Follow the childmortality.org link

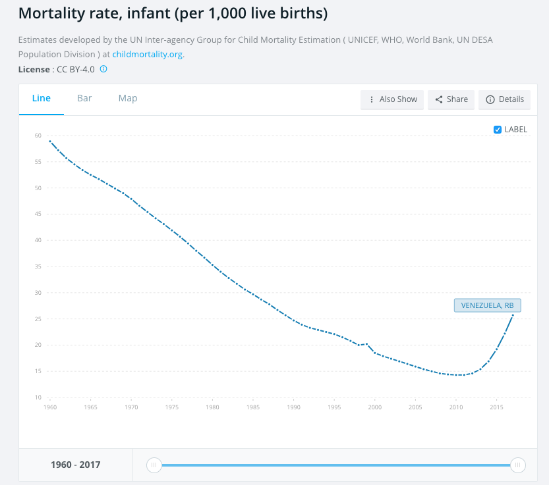[148, 54]
